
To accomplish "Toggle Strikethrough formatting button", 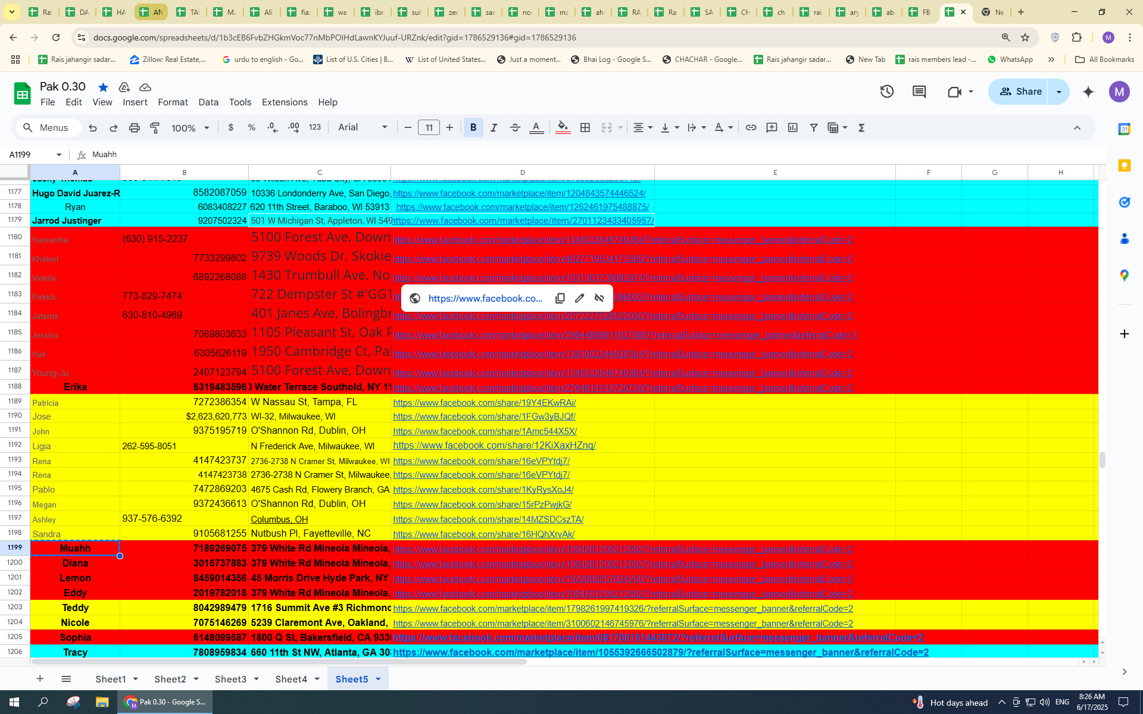I will [x=515, y=128].
